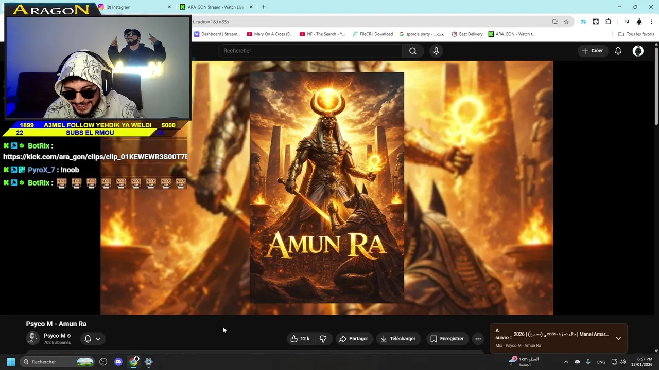This screenshot has width=659, height=370.
Task: Switch to ARA_GON Stream browser tab
Action: click(x=216, y=7)
